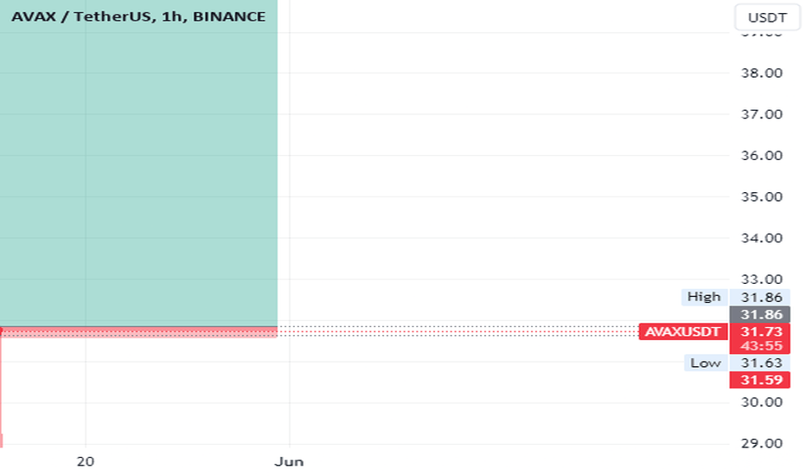
Task: Click the 38.00 price scale label
Action: click(761, 73)
